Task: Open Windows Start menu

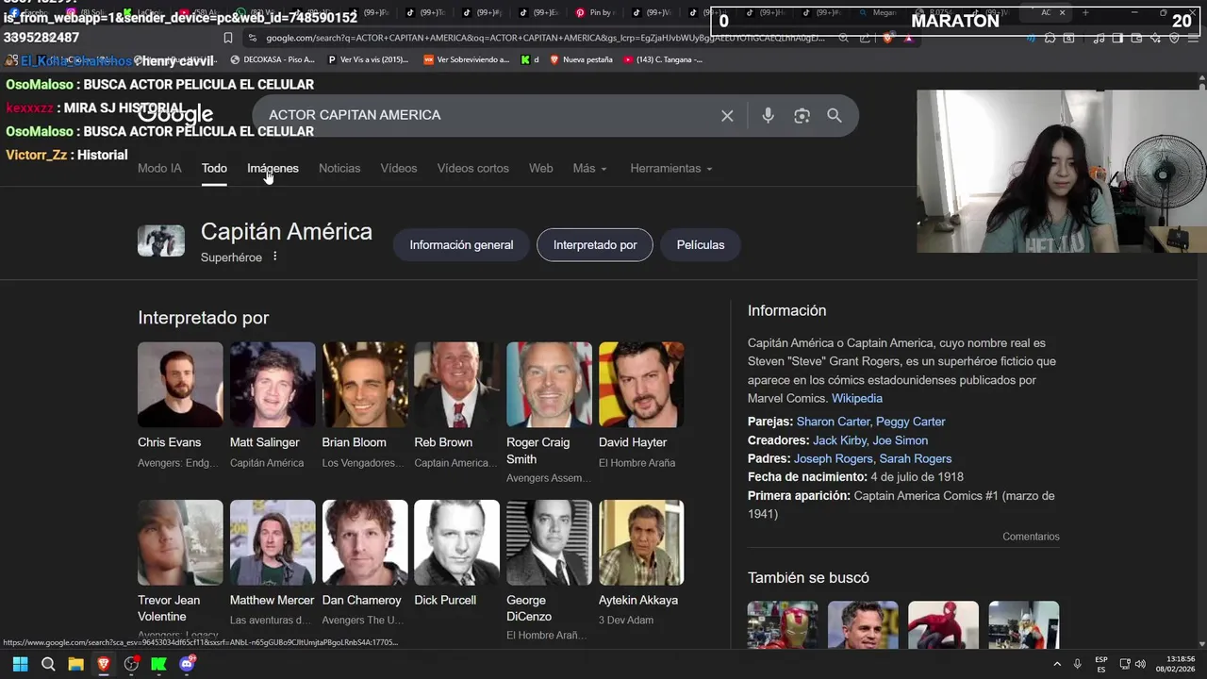Action: pos(20,664)
